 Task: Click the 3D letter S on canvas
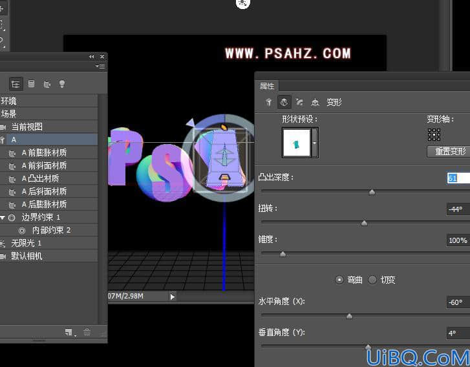(x=168, y=173)
